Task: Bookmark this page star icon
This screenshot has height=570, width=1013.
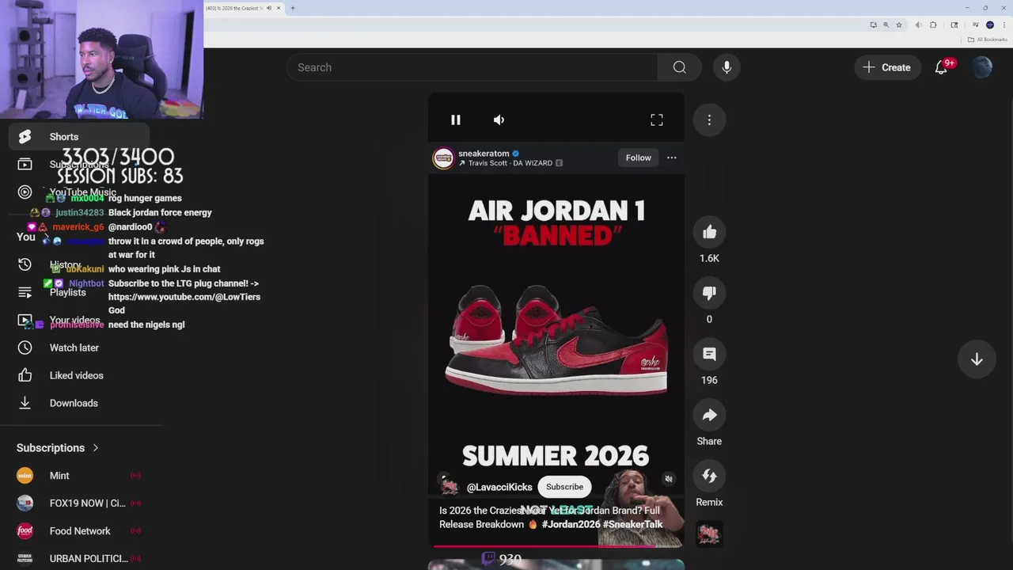Action: [x=898, y=25]
